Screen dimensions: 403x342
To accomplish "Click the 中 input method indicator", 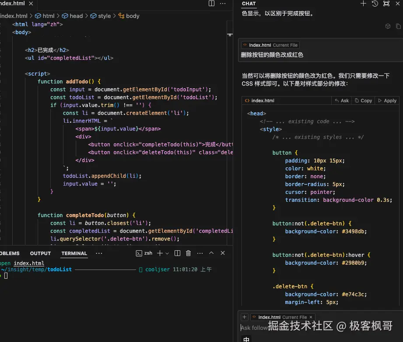I will click(246, 339).
